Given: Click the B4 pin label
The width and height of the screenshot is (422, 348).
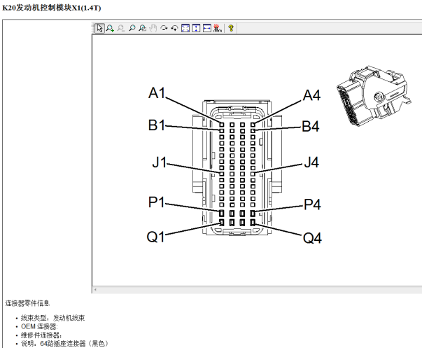Looking at the screenshot, I should 311,126.
